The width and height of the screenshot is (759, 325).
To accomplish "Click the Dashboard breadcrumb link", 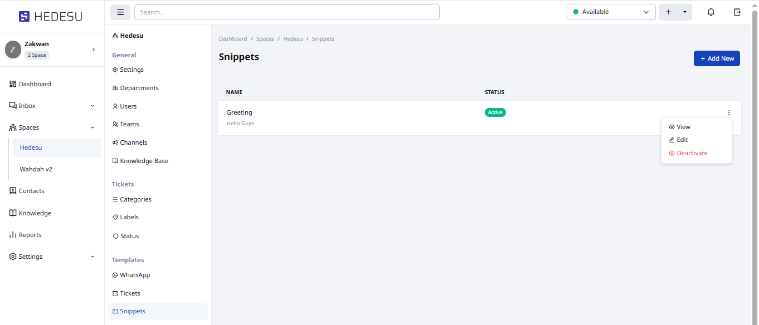I will click(x=233, y=39).
